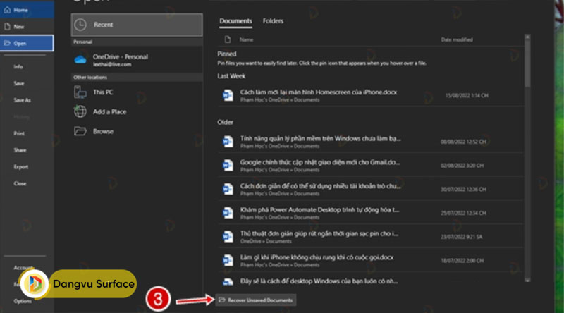Open the Browse folder option

(x=103, y=131)
